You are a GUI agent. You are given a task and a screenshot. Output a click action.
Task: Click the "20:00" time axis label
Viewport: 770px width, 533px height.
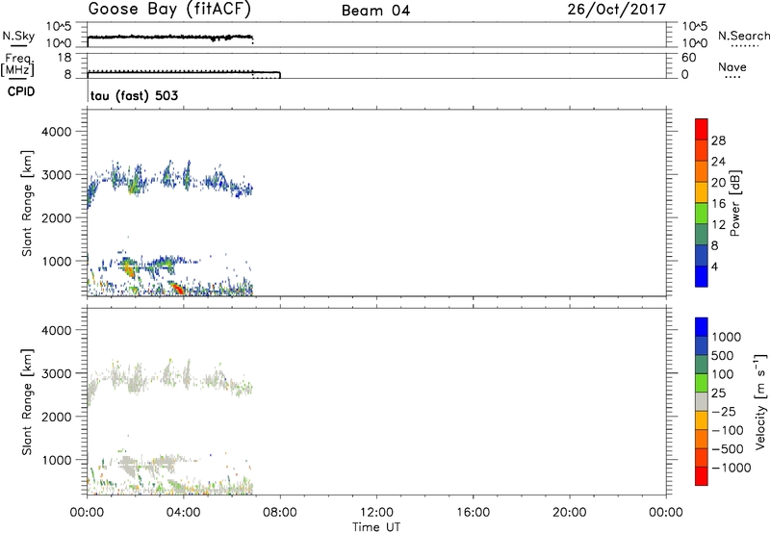569,513
